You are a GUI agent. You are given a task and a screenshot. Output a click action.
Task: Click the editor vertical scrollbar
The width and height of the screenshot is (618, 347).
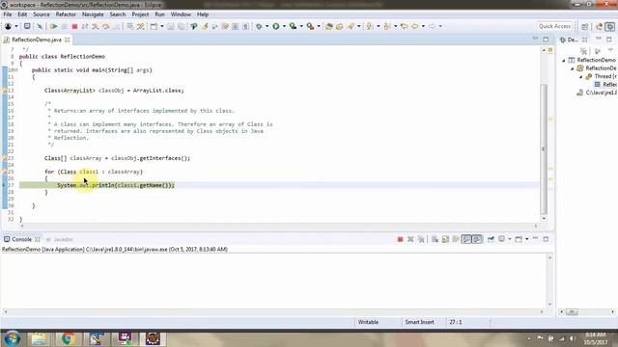tap(544, 149)
